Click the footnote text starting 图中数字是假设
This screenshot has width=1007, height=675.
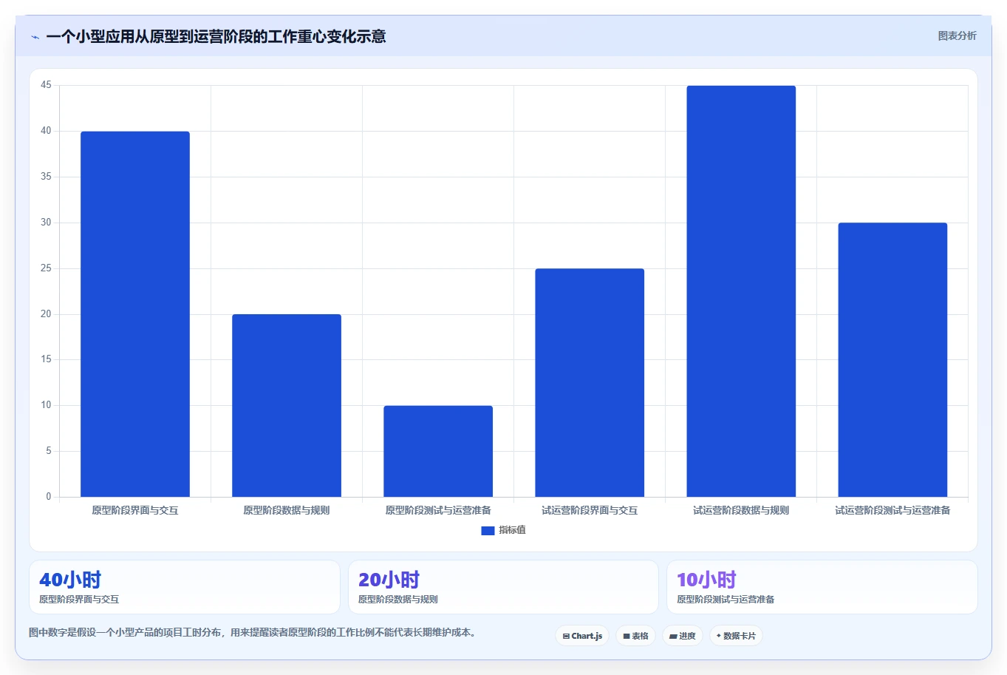[x=254, y=632]
